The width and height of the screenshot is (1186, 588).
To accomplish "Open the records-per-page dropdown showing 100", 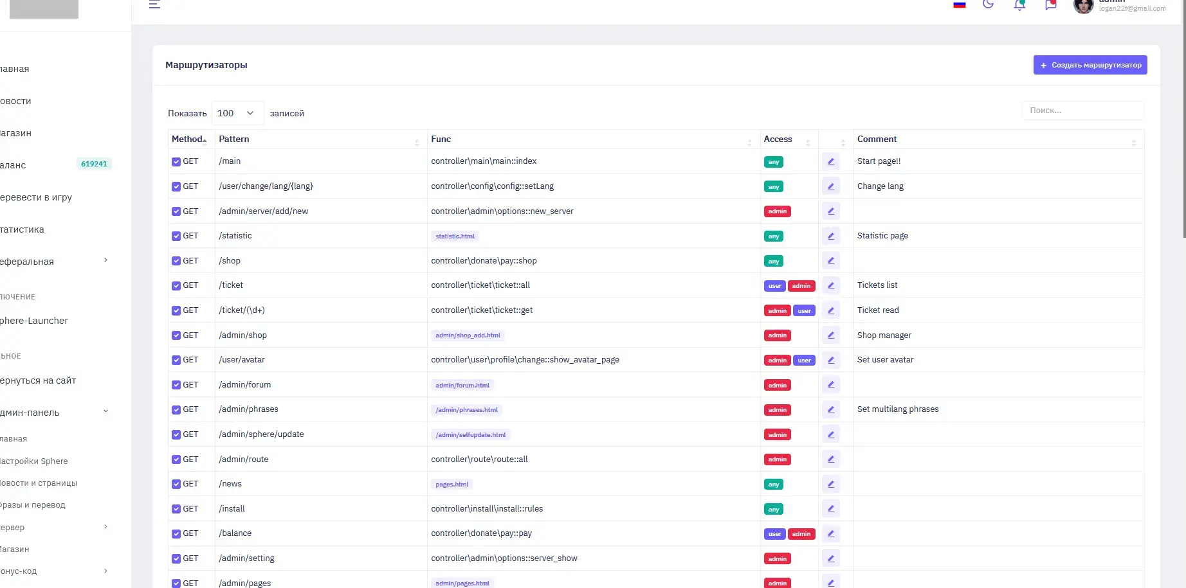I will pyautogui.click(x=237, y=113).
